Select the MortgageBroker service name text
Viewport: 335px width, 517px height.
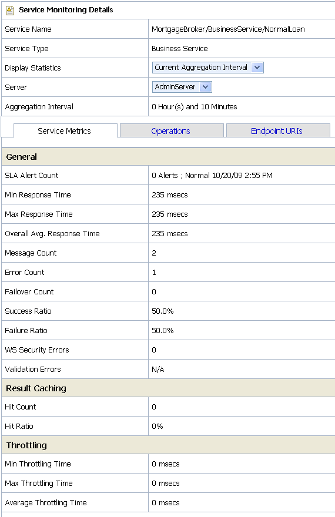click(x=228, y=29)
